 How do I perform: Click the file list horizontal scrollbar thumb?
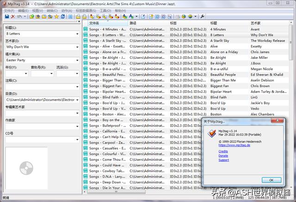(x=116, y=192)
